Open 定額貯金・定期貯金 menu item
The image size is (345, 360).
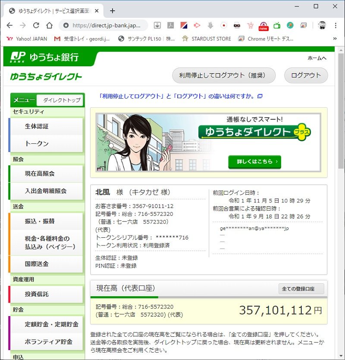46,324
